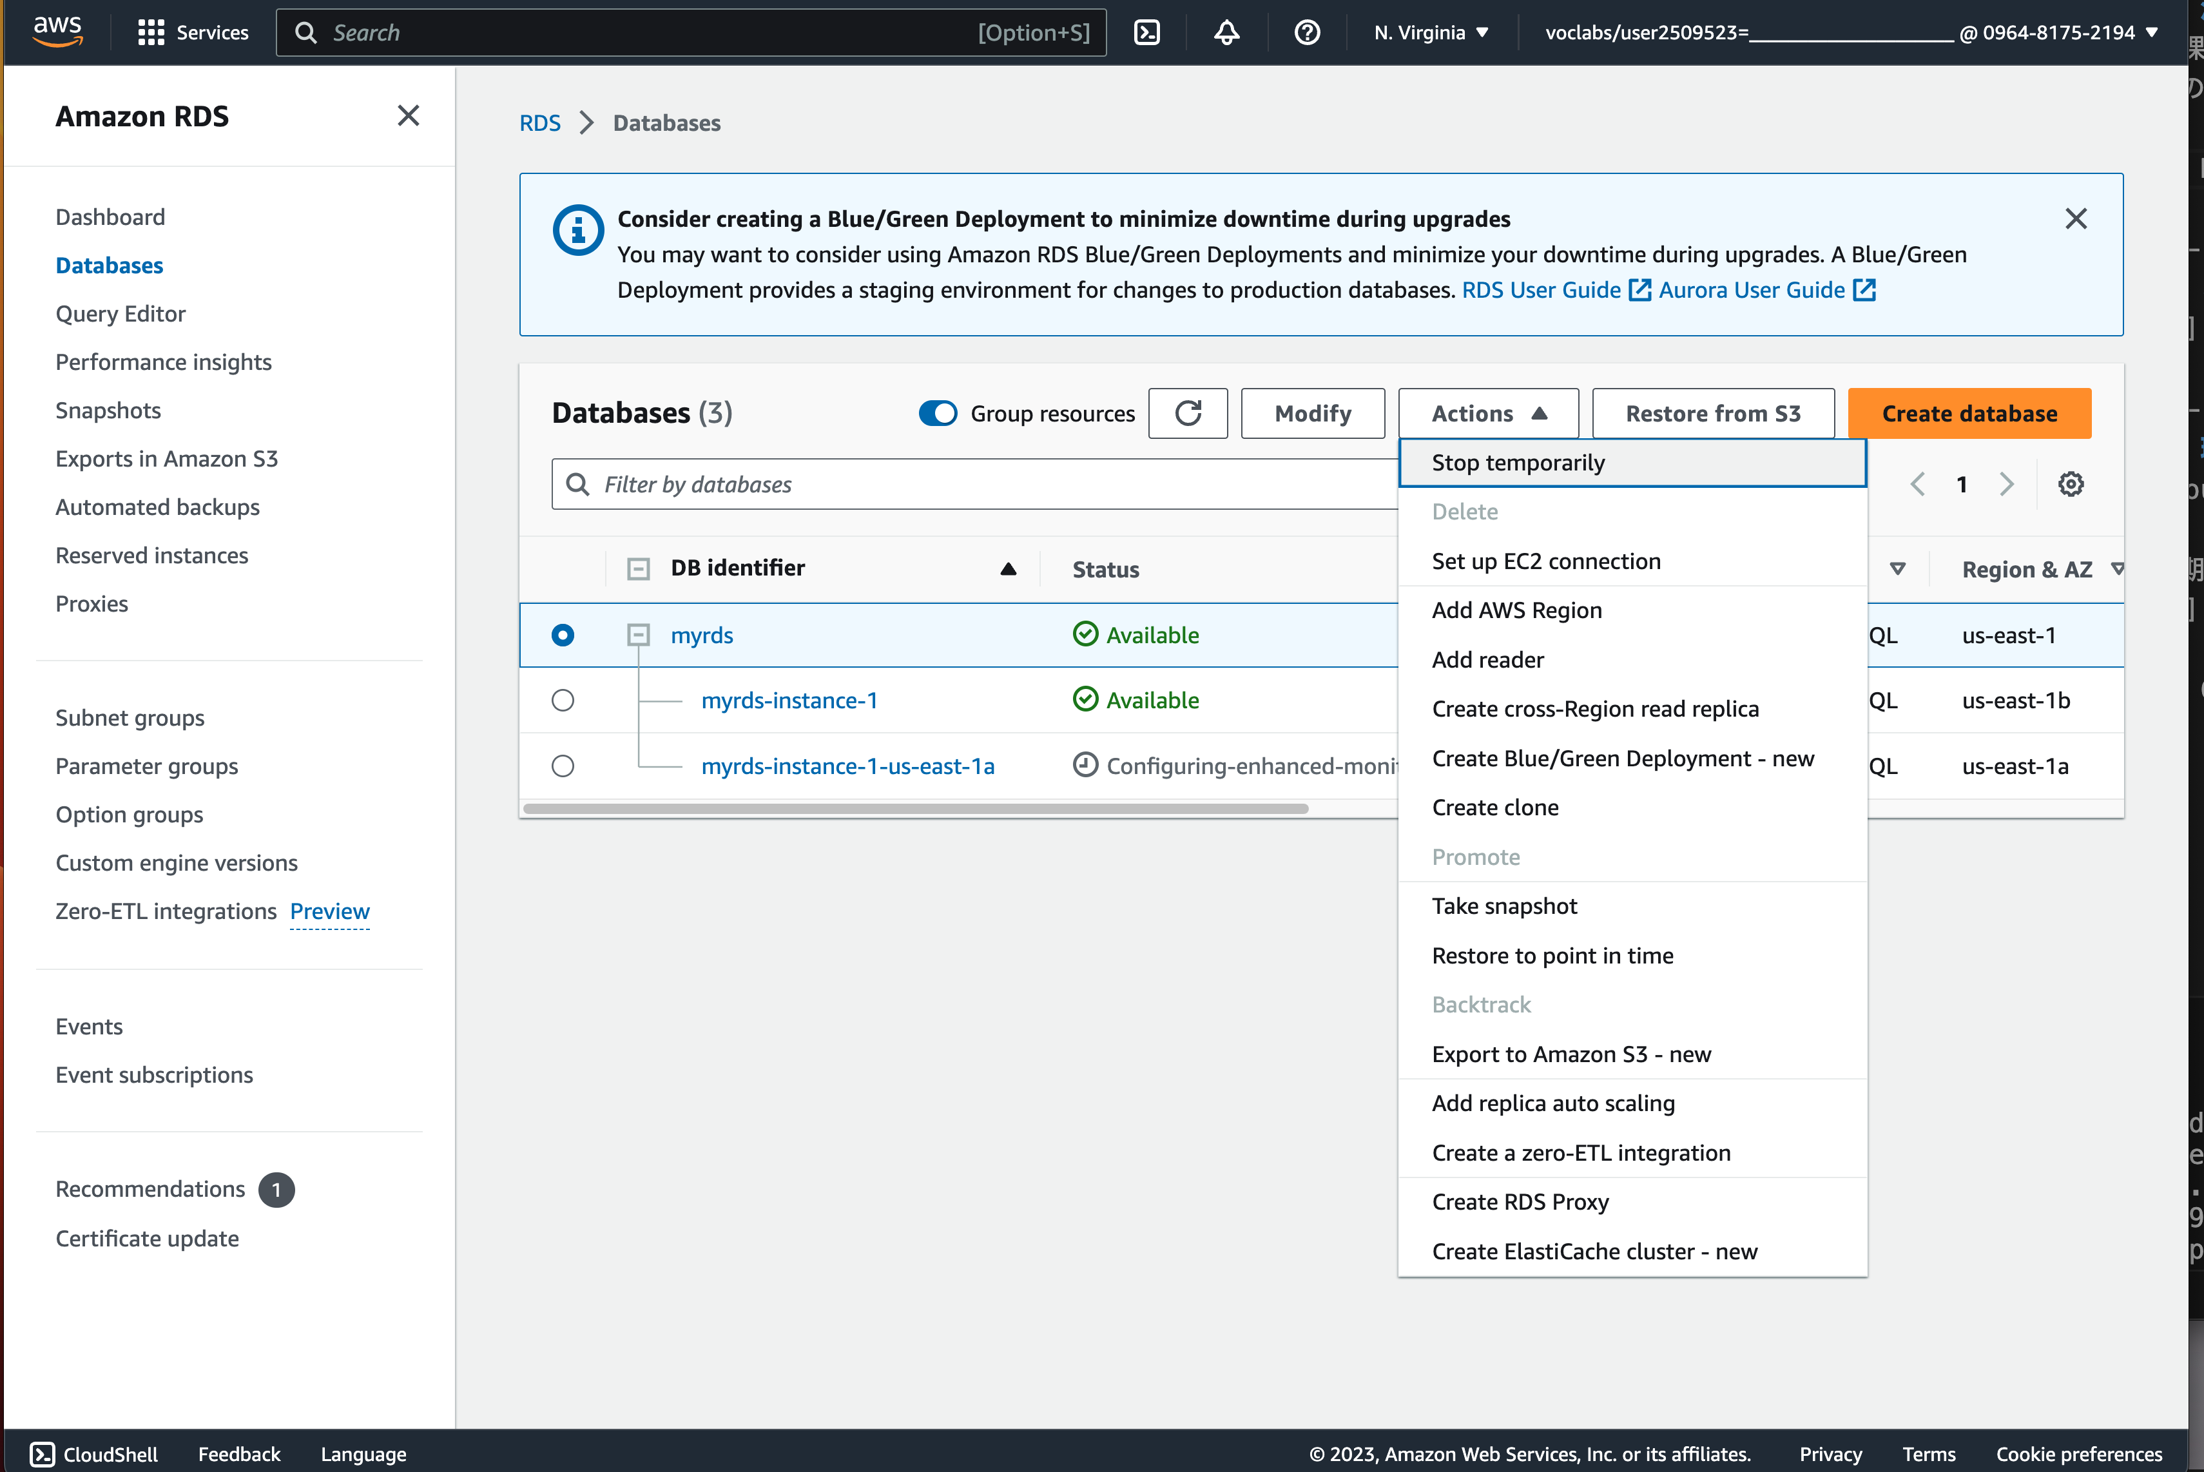Viewport: 2204px width, 1472px height.
Task: Sort by DB identifier column arrow
Action: [1008, 568]
